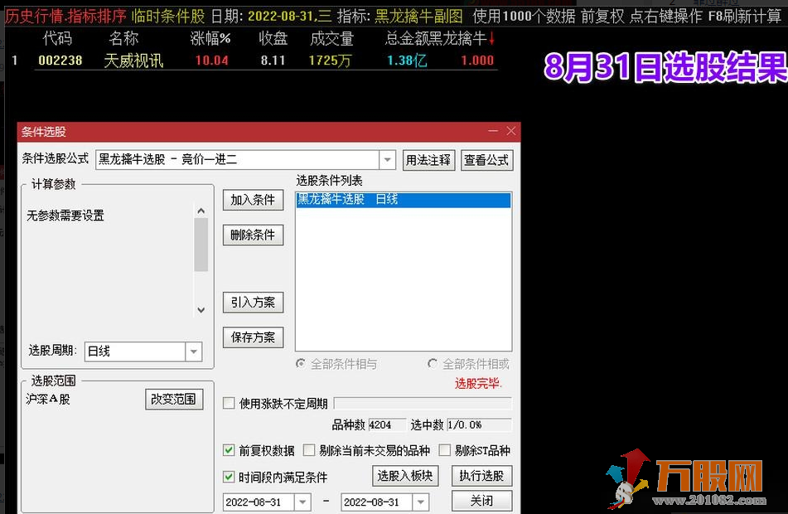Click the start date input field
This screenshot has width=788, height=514.
[x=259, y=502]
